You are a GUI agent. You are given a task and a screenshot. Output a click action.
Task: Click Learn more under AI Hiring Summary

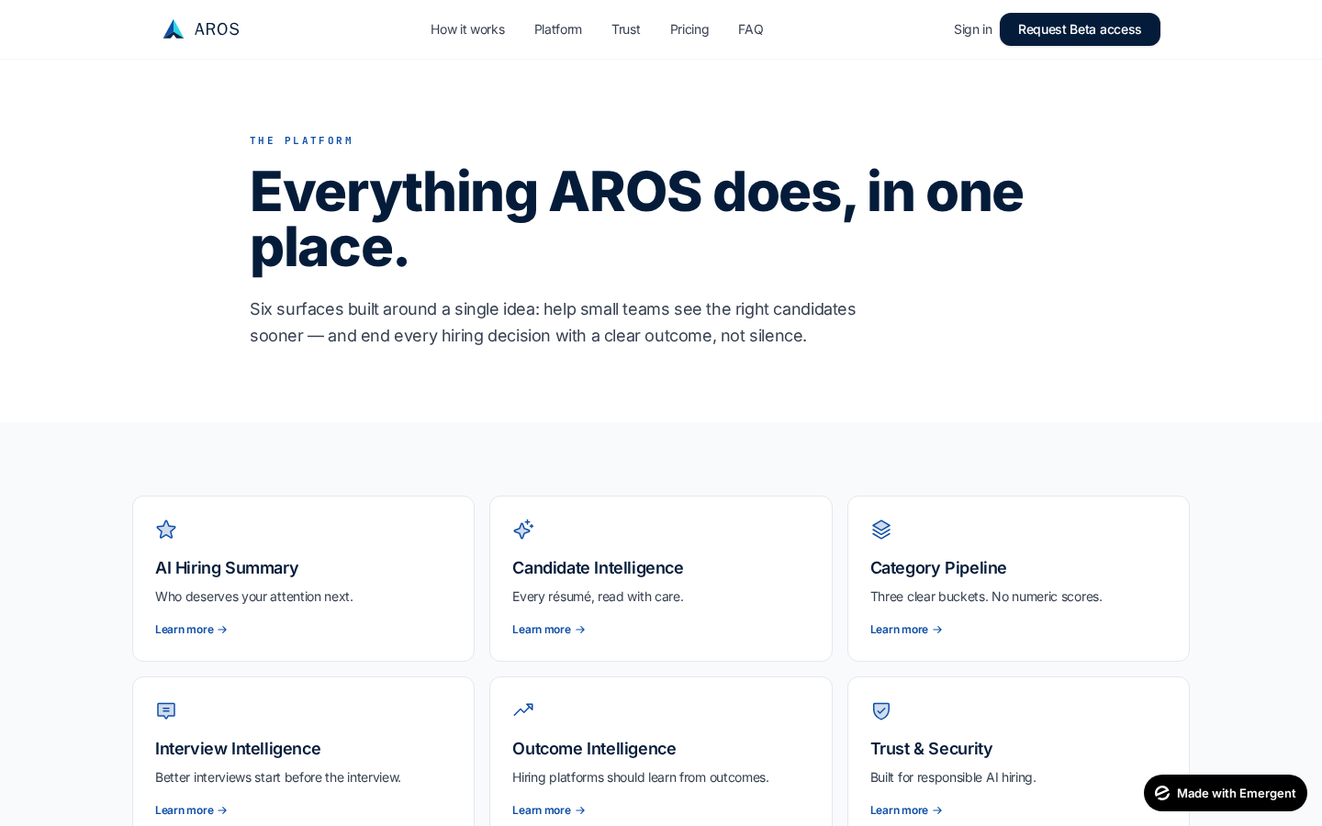(191, 630)
